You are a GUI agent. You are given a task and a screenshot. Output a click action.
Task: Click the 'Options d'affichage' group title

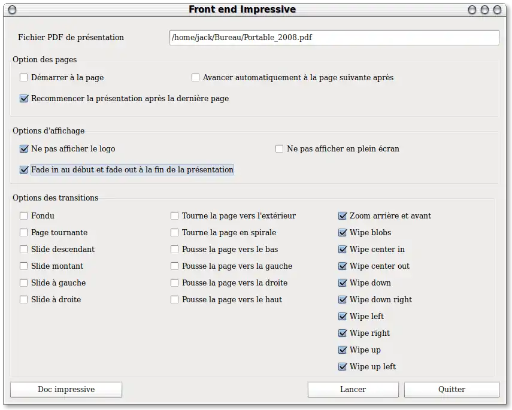[x=49, y=131]
